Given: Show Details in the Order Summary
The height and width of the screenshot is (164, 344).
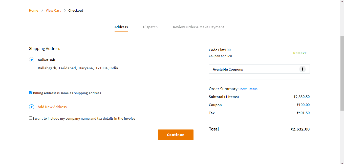Looking at the screenshot, I should (248, 89).
